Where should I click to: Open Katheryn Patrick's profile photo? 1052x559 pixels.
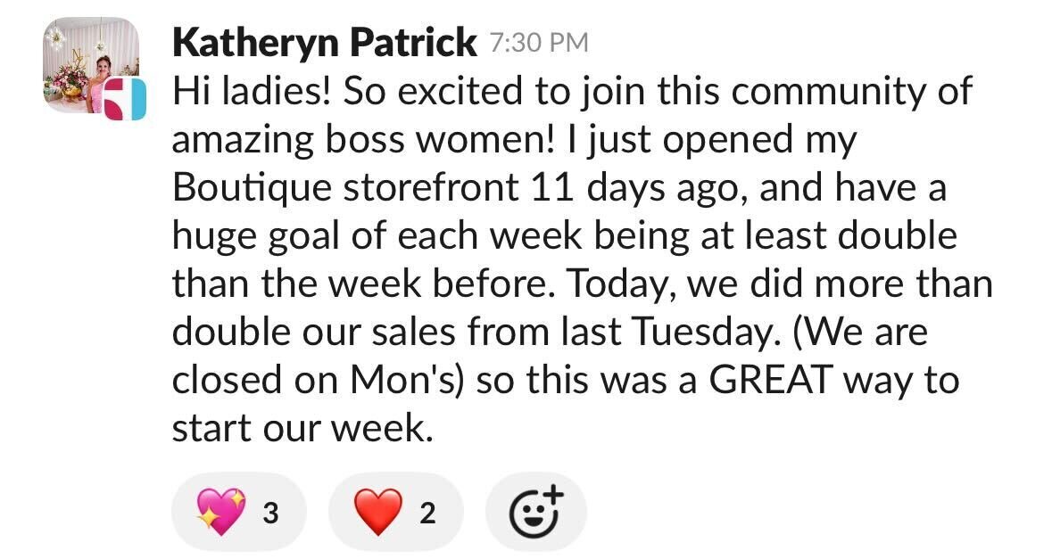[x=90, y=65]
